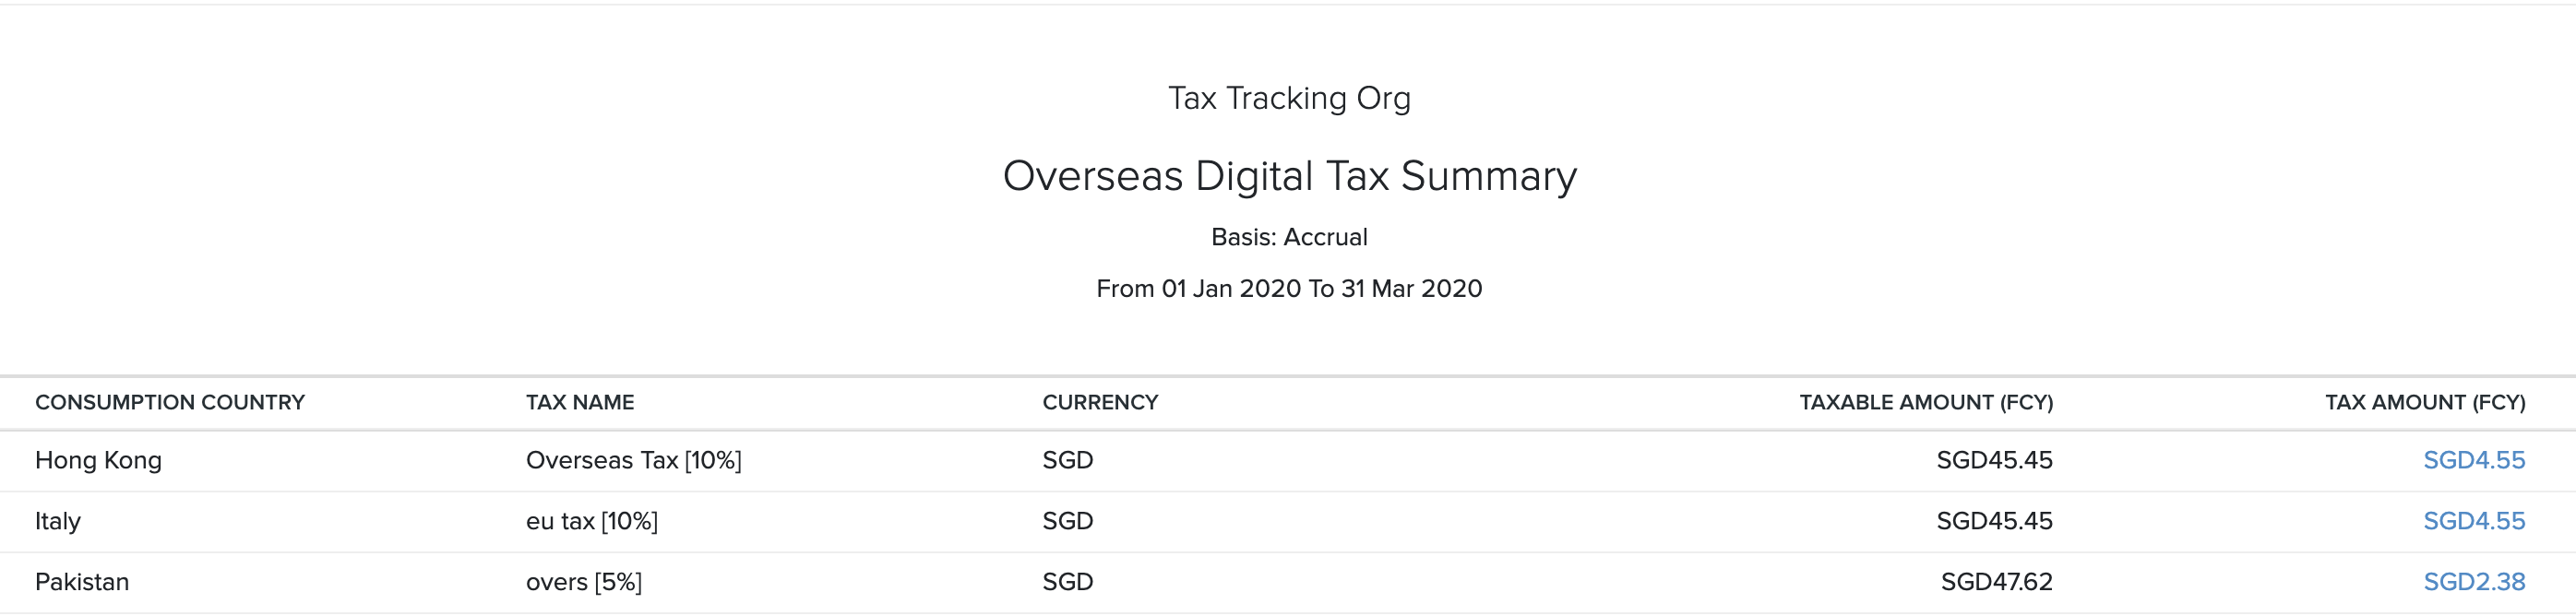2576x616 pixels.
Task: Click the Overseas Digital Tax Summary title
Action: [x=1289, y=176]
